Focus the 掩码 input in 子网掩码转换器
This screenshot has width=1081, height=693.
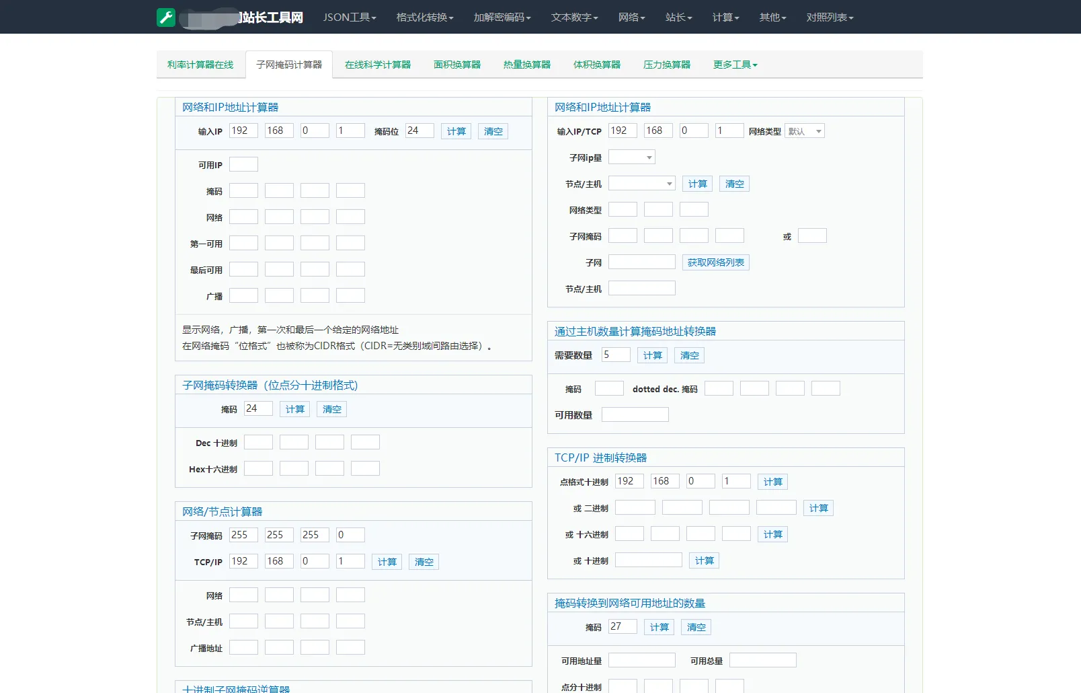click(258, 408)
